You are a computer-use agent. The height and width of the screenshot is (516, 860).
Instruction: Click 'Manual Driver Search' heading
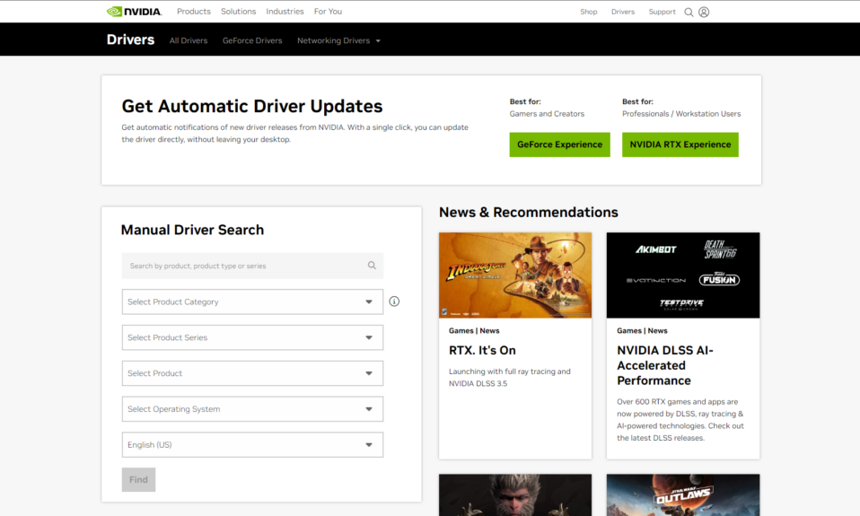tap(192, 230)
